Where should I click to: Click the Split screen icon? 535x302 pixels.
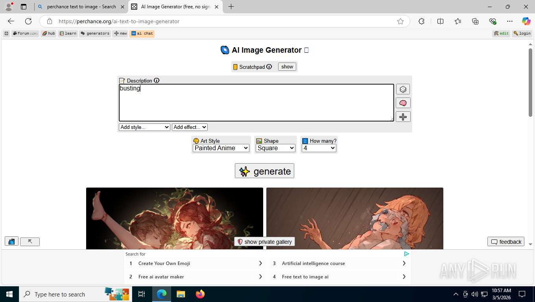pos(440,21)
